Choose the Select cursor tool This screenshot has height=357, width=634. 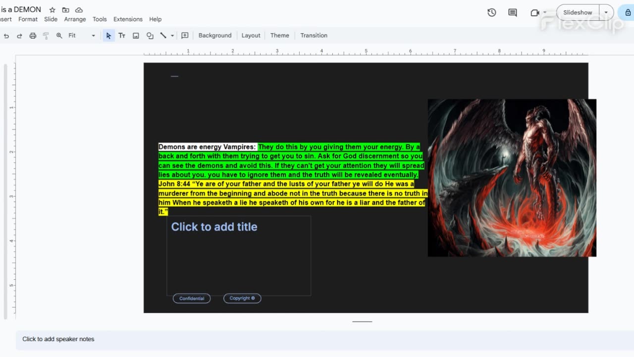[108, 36]
